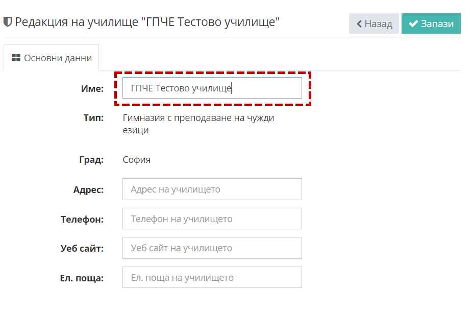This screenshot has height=312, width=473.
Task: Click the София city value text
Action: (x=137, y=160)
